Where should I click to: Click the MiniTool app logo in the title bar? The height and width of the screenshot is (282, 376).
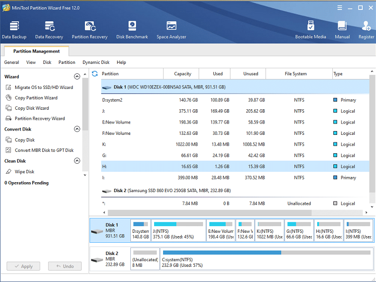tap(6, 8)
